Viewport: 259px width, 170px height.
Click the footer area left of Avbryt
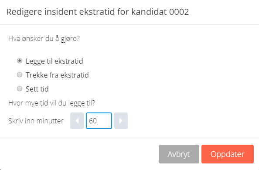(79, 154)
